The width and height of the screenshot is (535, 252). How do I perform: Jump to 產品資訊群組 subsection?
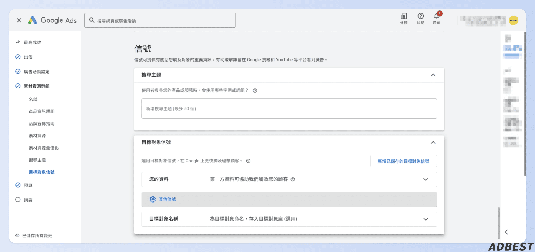tap(42, 112)
